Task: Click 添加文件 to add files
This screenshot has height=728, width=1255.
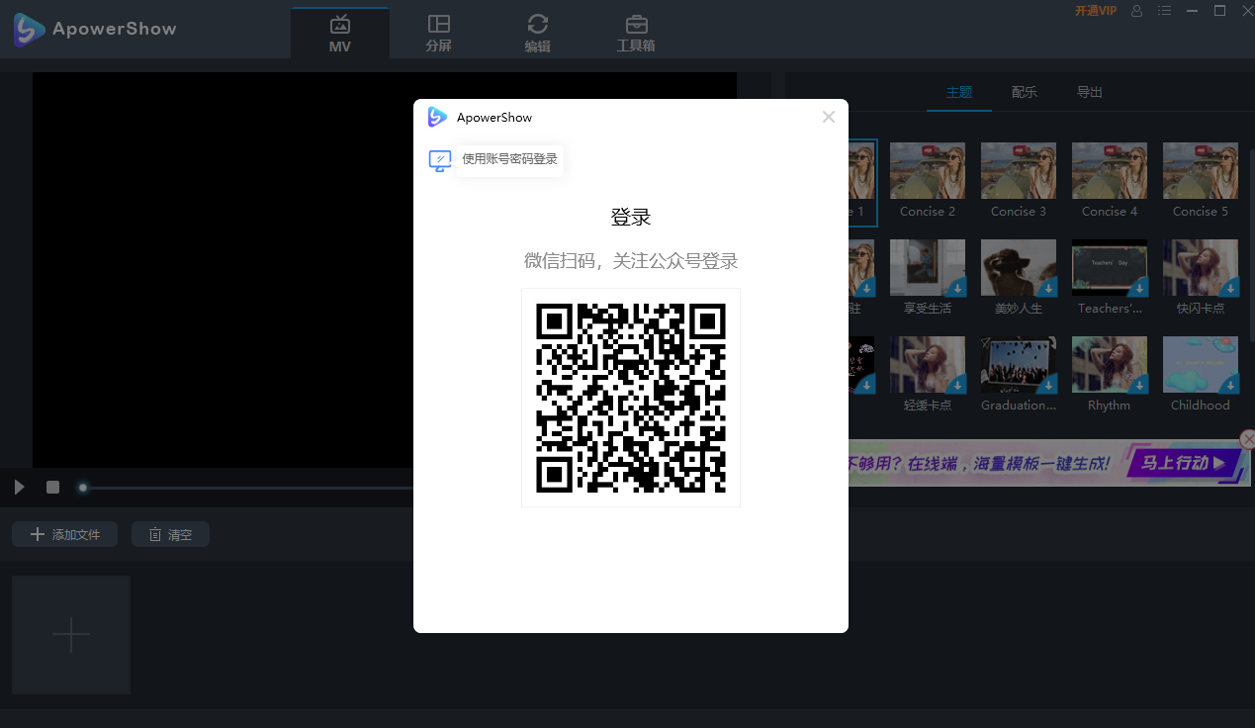Action: 64,533
